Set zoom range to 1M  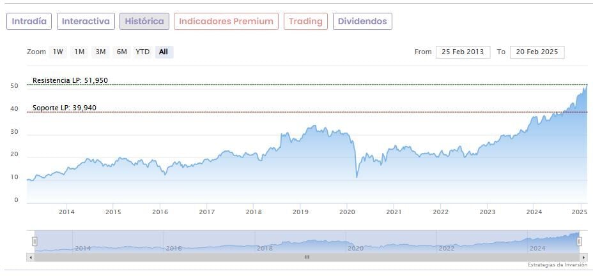pos(79,52)
